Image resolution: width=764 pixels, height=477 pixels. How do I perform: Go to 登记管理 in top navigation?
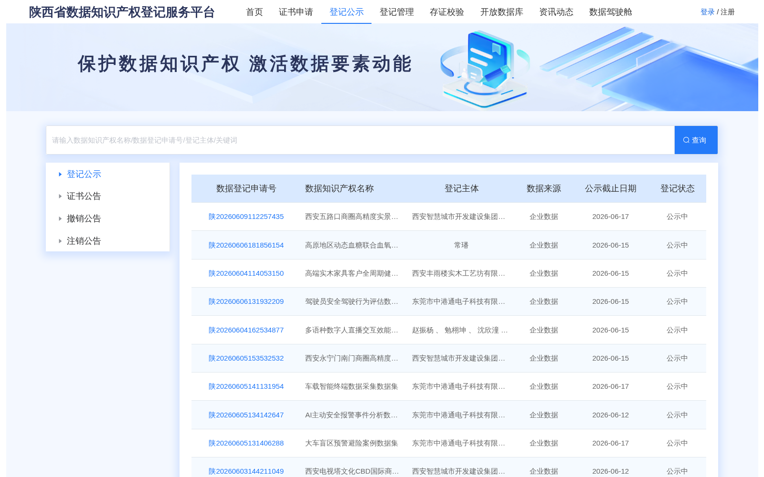pos(397,12)
